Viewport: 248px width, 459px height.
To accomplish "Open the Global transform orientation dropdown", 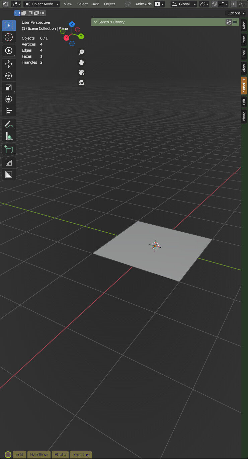I will [184, 4].
